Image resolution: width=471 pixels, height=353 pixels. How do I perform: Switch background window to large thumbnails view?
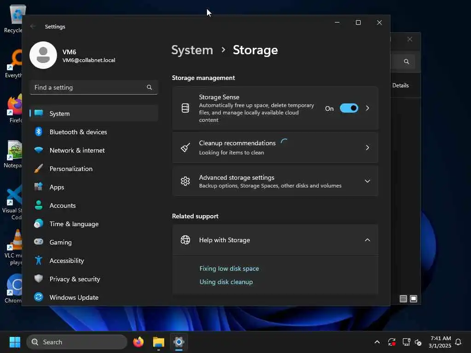414,299
